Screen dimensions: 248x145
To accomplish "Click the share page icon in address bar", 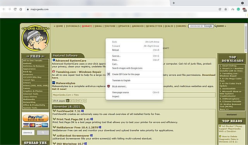I will tap(220, 9).
